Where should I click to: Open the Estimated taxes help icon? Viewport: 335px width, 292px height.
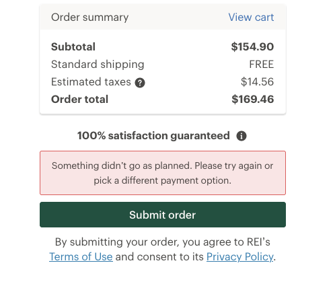point(140,83)
